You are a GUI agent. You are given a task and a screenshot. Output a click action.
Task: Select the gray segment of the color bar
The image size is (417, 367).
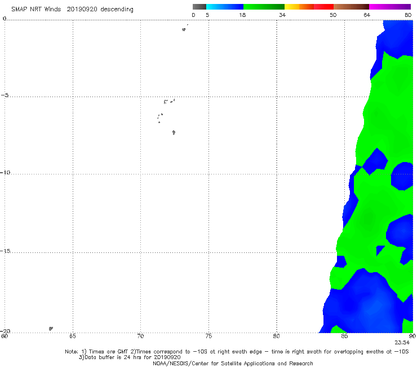click(199, 7)
